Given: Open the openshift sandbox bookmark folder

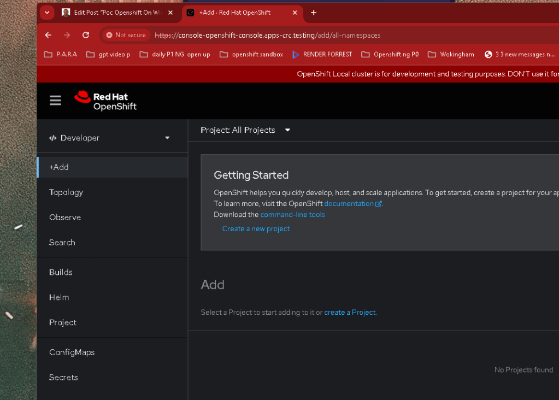Looking at the screenshot, I should tap(251, 54).
